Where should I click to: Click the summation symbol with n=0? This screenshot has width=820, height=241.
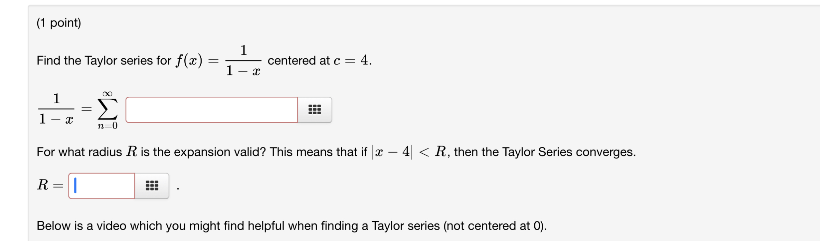point(107,109)
